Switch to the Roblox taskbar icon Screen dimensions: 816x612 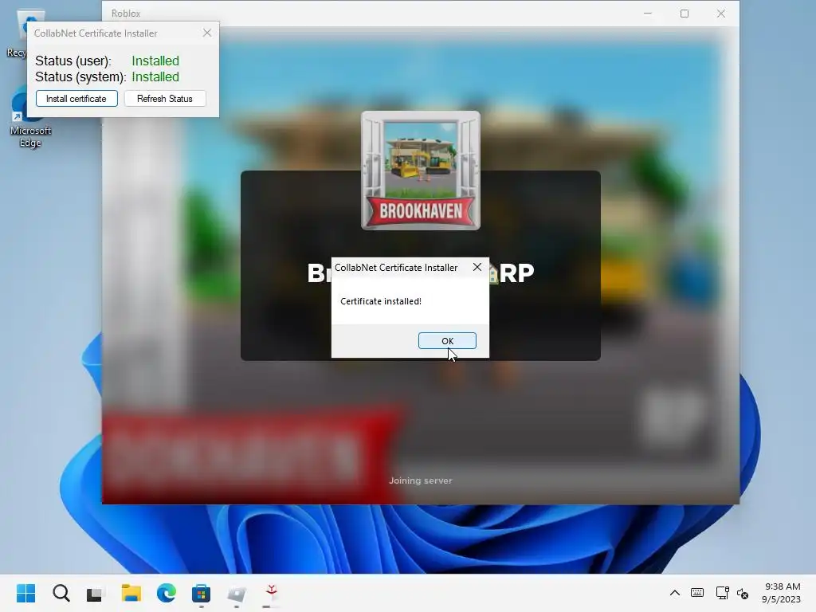236,593
